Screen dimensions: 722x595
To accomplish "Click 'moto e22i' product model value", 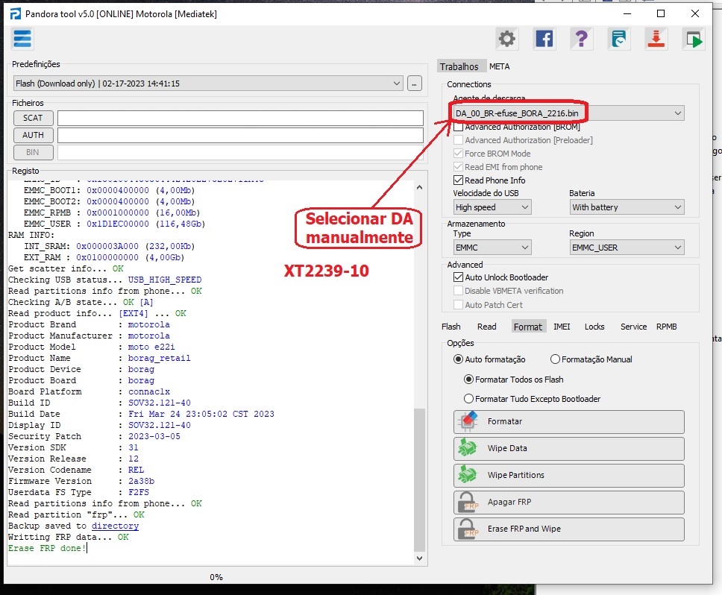I will [151, 347].
